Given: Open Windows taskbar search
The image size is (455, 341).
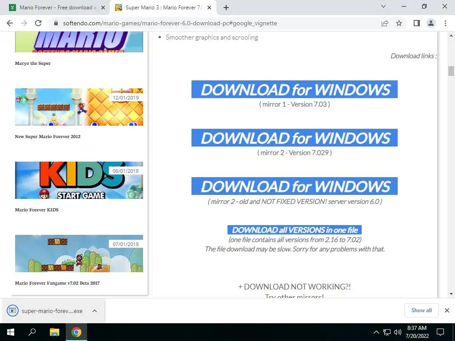Looking at the screenshot, I should click(32, 332).
